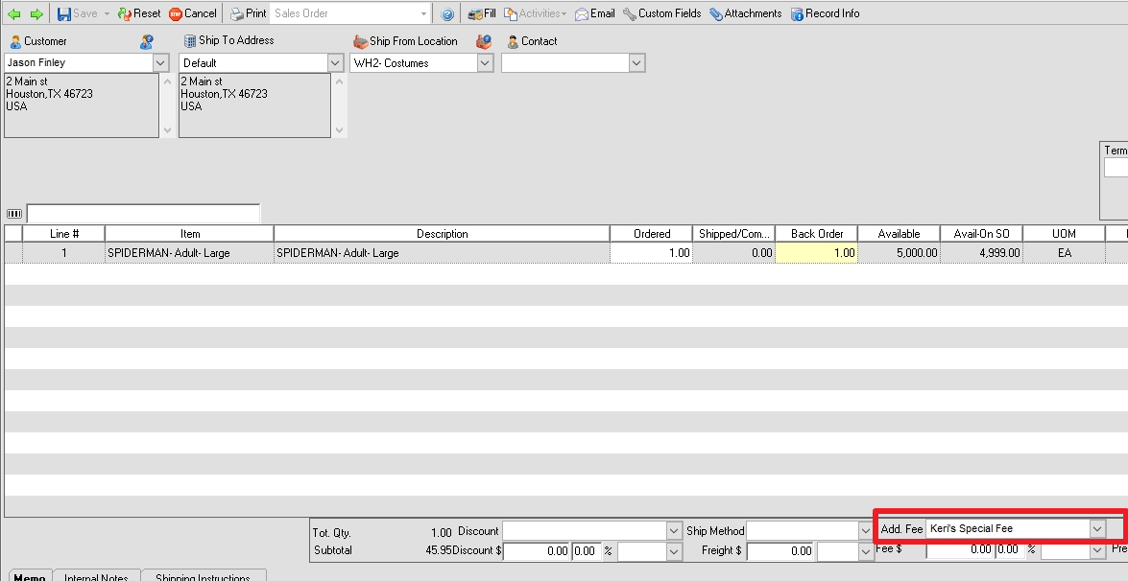Click the Contact person icon
This screenshot has height=581, width=1128.
(513, 41)
